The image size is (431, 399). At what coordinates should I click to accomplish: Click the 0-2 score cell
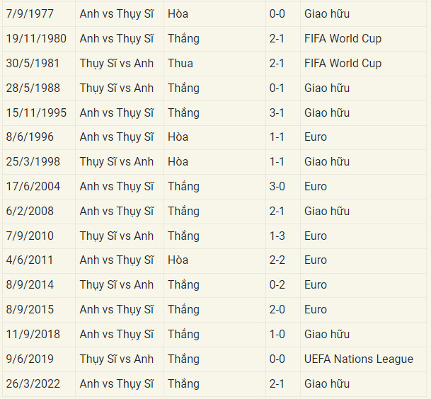(x=277, y=284)
